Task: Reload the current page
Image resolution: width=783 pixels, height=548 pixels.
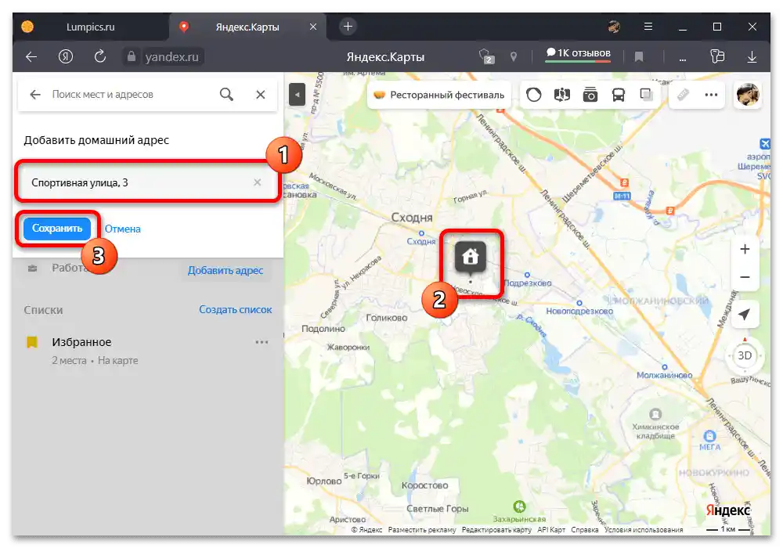Action: coord(100,56)
